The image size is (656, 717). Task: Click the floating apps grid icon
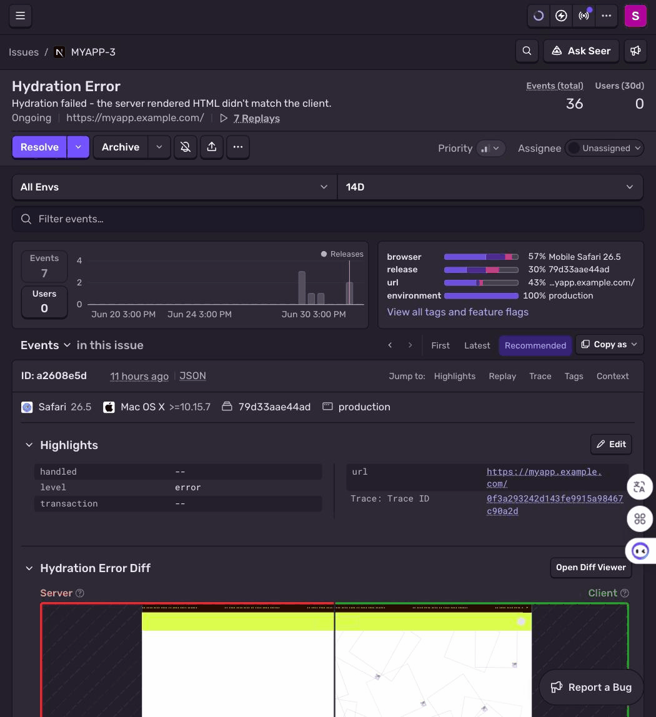(640, 519)
